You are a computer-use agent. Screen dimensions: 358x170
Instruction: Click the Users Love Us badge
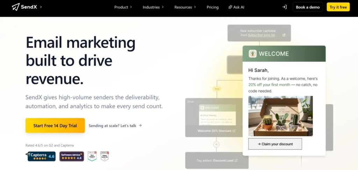point(105,156)
